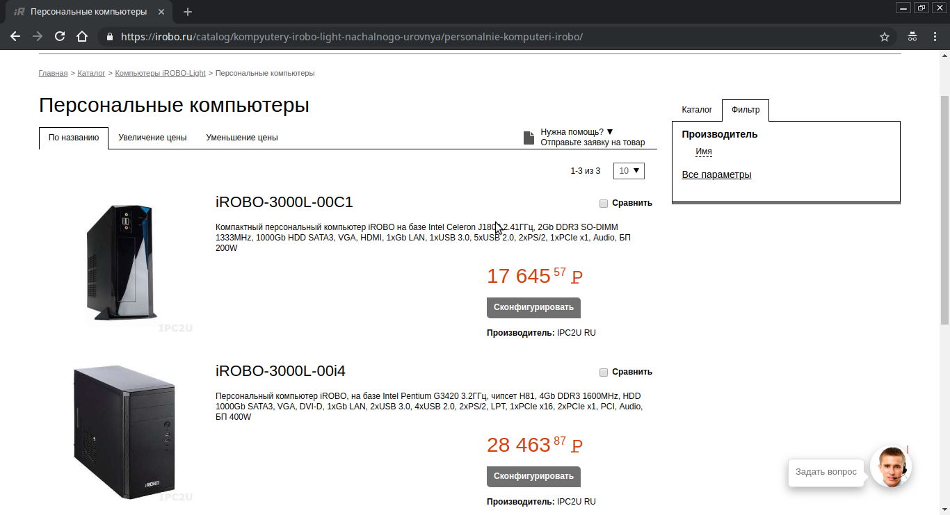
Task: Sort by По названию tab
Action: (74, 138)
